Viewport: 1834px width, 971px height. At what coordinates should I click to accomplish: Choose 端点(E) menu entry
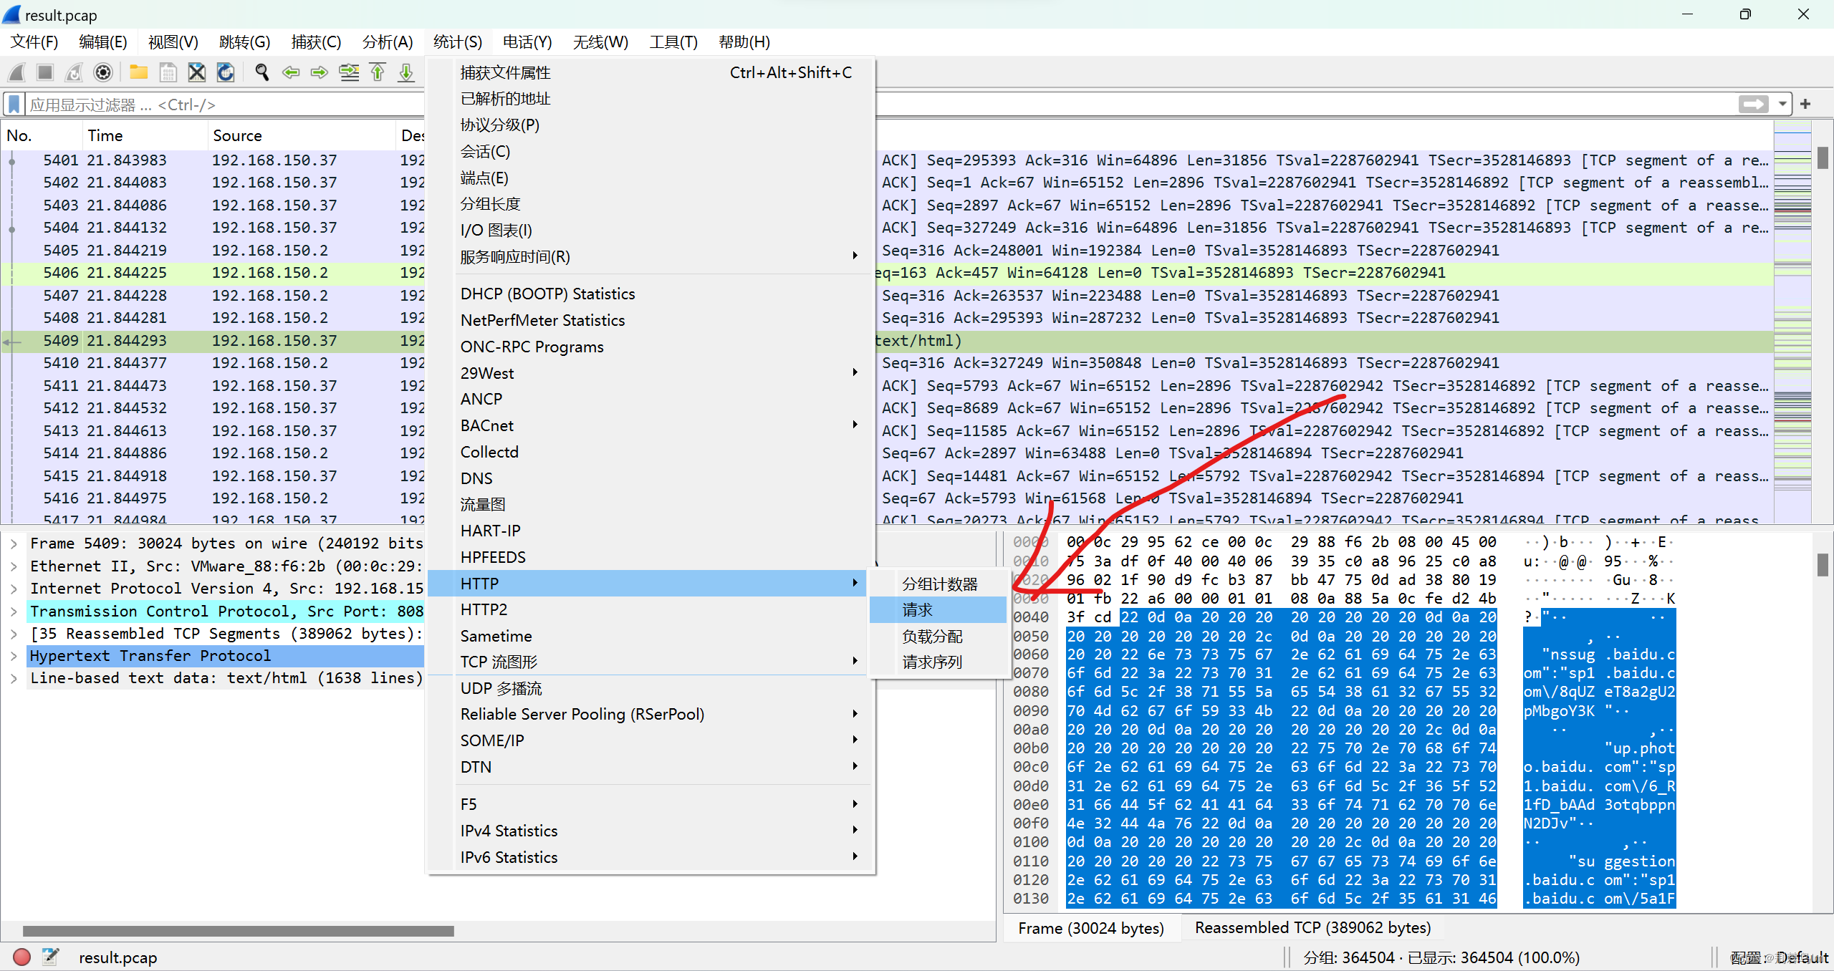click(650, 178)
